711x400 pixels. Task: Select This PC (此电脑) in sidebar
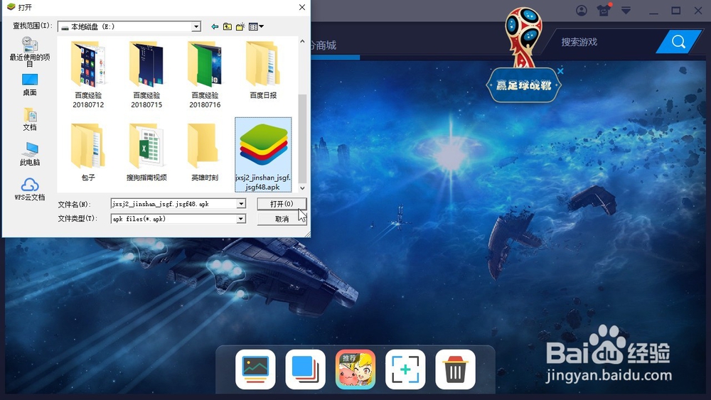(29, 154)
